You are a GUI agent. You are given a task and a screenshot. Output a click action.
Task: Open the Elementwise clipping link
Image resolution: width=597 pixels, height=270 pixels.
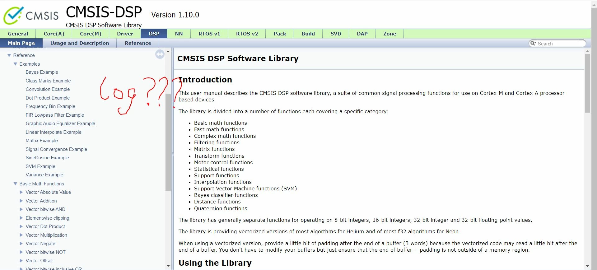coord(47,218)
